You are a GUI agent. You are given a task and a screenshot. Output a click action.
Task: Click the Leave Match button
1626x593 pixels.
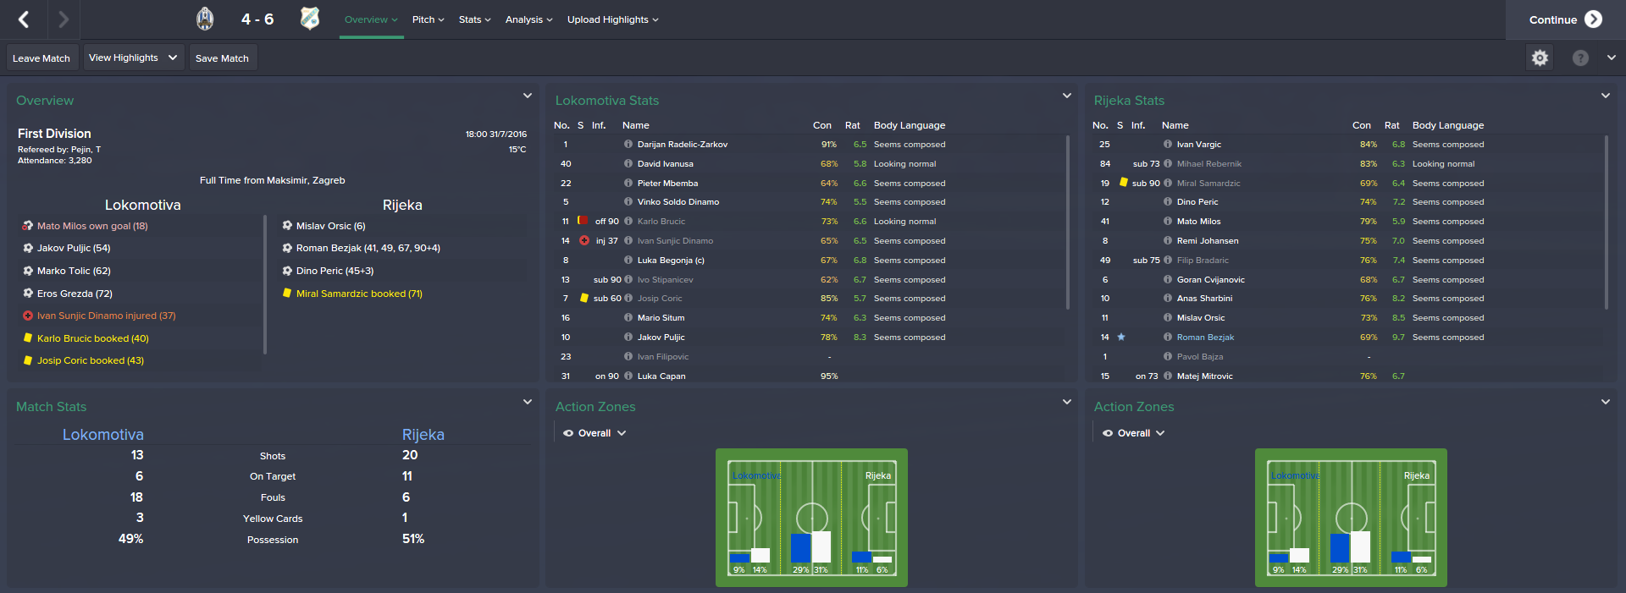pos(41,58)
